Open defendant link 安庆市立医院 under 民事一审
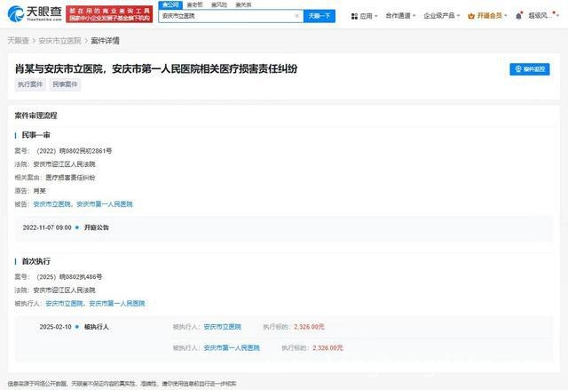Viewport: 568px width, 390px height. (51, 204)
